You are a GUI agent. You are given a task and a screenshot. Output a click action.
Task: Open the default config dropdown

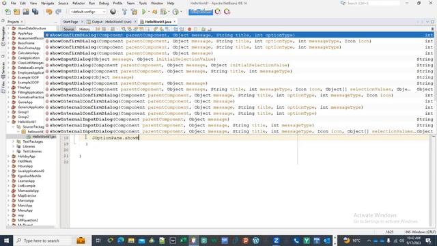[x=88, y=12]
